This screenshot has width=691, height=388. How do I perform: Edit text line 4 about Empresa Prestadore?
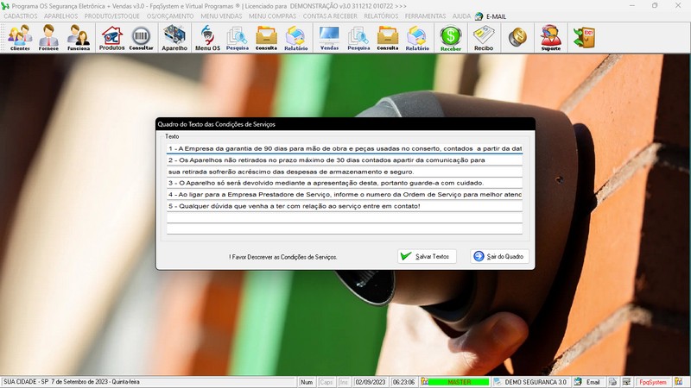(345, 195)
